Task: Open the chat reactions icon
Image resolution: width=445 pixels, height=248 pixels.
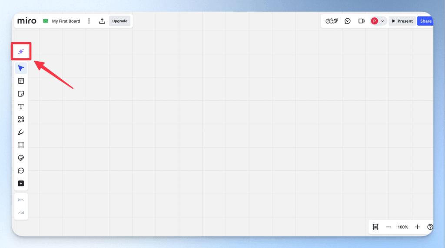Action: [x=347, y=21]
